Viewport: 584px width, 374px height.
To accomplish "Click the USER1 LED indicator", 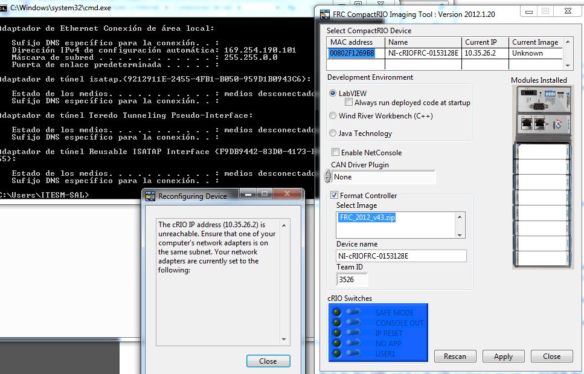I will tap(337, 353).
